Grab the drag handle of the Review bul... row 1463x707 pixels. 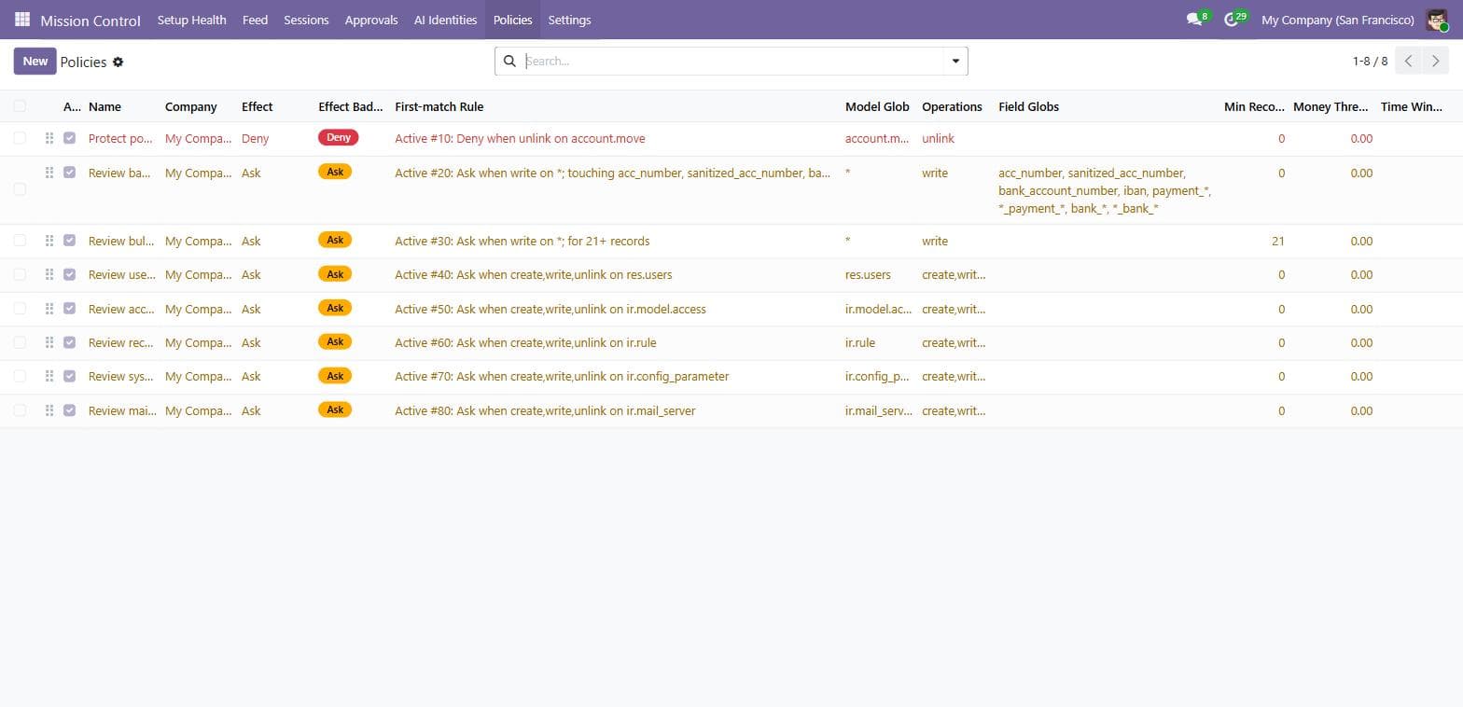(49, 241)
